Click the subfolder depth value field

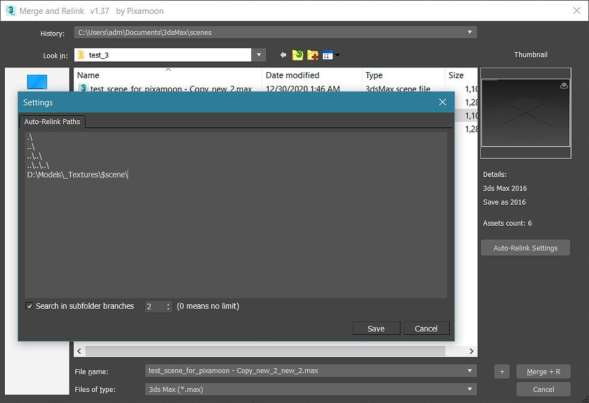(x=155, y=306)
